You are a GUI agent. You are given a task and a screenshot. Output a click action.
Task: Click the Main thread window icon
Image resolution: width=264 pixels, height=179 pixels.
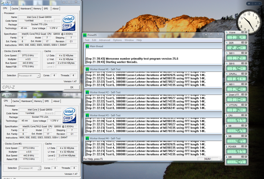[87, 46]
